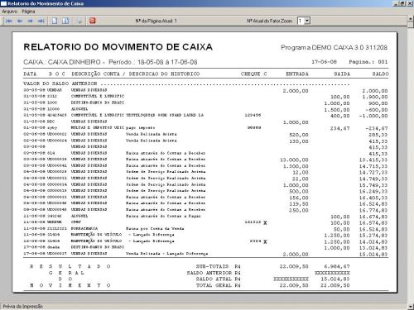414x310 pixels.
Task: Click saldo atual value '15.024,83'
Action: [335, 279]
